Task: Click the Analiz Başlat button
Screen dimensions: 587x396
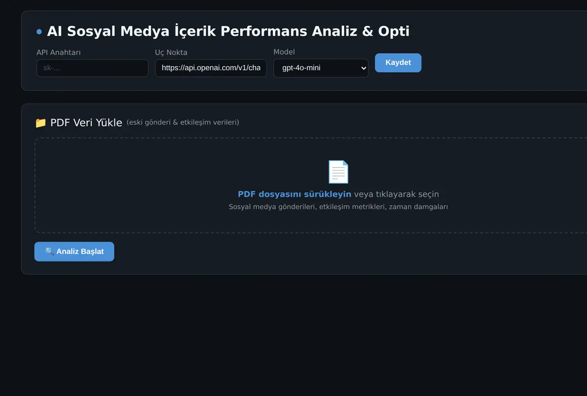Action: [74, 251]
